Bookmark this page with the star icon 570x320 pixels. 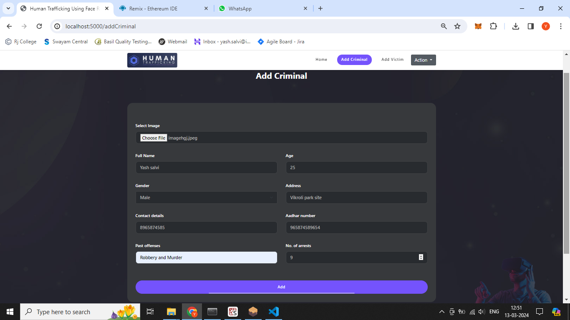(x=457, y=26)
